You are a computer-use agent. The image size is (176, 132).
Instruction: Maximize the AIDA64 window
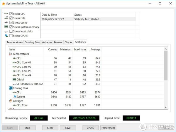[160, 3]
